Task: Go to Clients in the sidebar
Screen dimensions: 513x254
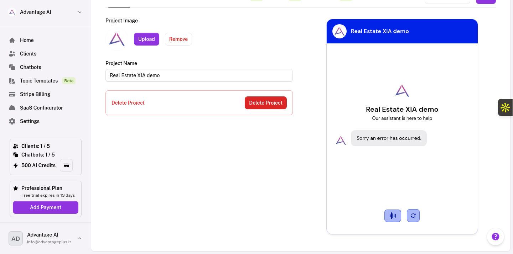Action: point(28,54)
